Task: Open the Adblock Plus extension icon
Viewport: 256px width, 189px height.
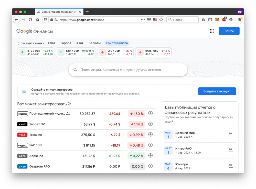Action: (224, 20)
